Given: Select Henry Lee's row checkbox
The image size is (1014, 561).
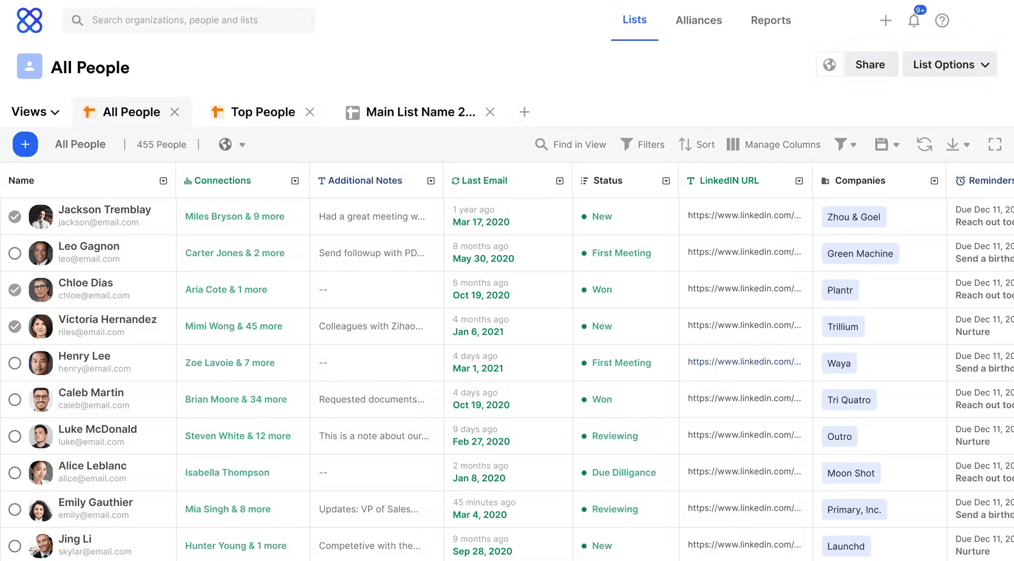Looking at the screenshot, I should point(15,363).
